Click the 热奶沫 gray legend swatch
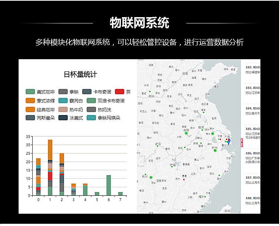Screen dimensions: 279x226 coord(91,109)
